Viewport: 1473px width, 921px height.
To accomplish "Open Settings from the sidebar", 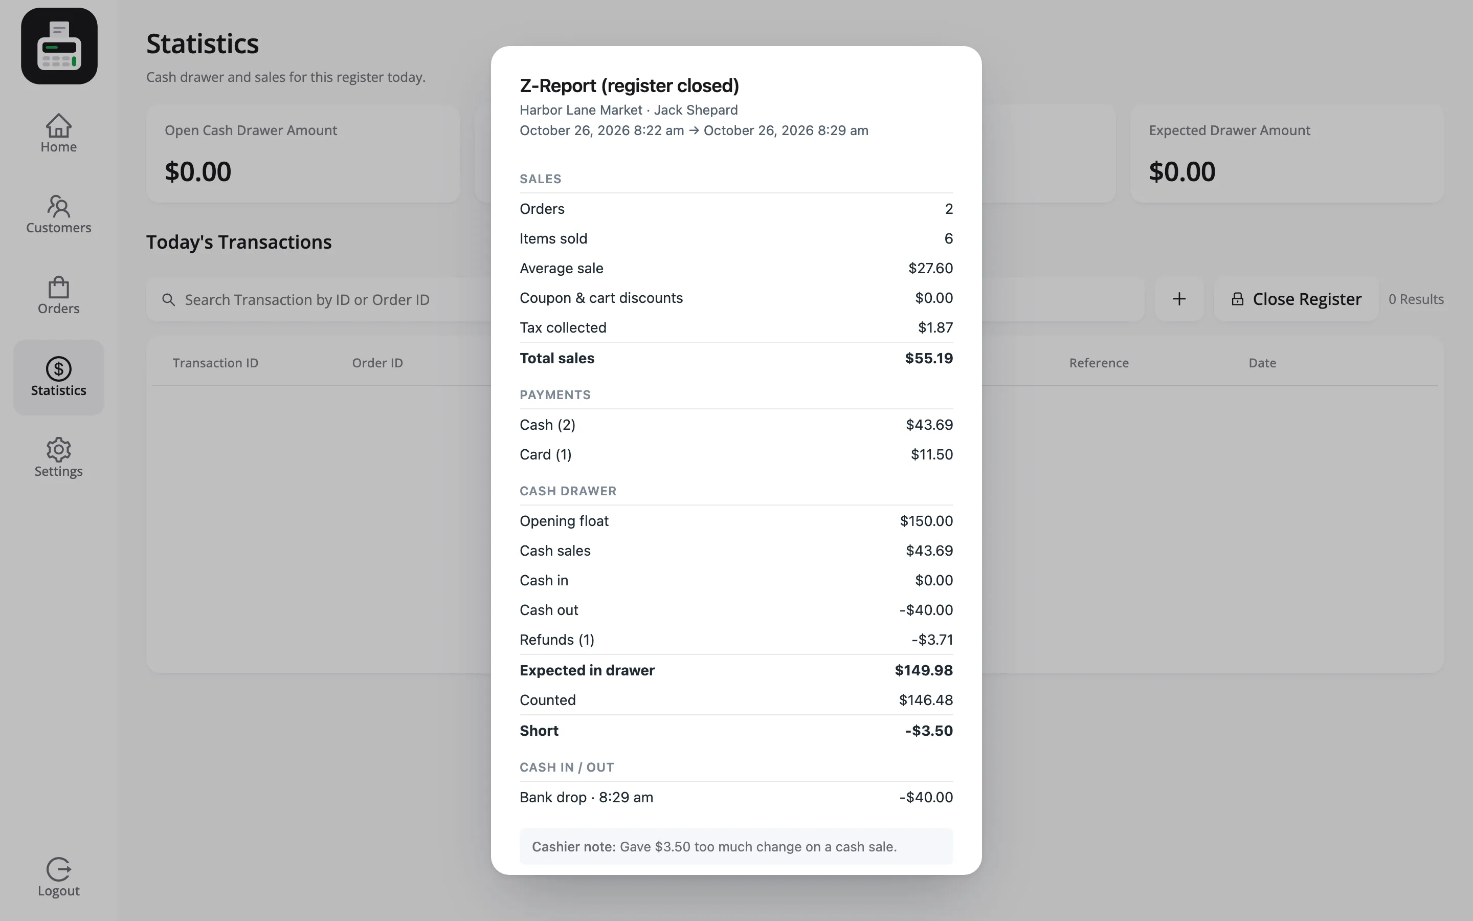I will [58, 457].
